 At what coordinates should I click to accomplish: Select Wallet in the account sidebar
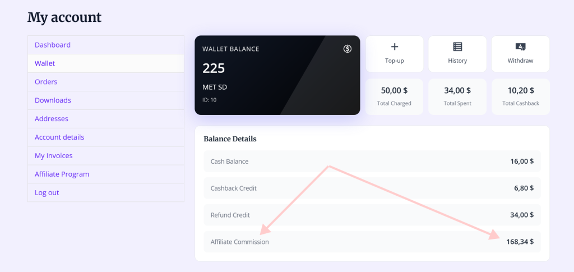(45, 63)
